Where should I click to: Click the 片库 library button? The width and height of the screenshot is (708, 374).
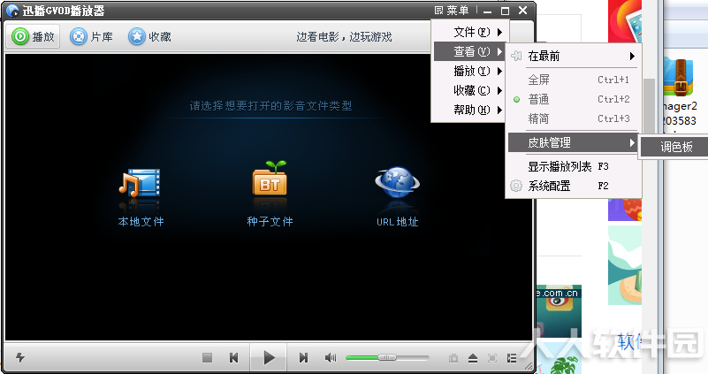tap(92, 36)
